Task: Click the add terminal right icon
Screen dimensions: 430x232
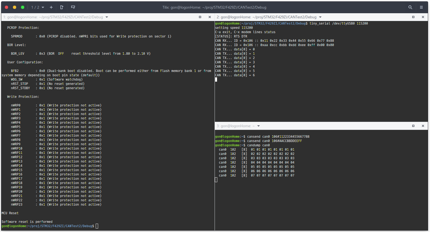Action: pos(62,7)
